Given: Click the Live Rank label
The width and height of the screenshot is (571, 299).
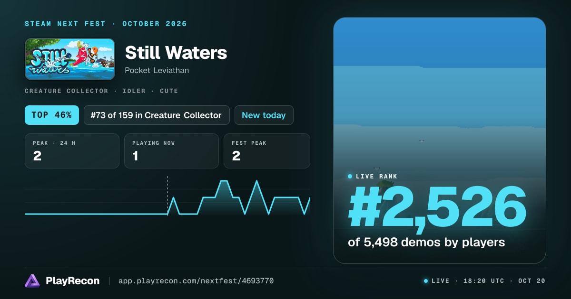Looking at the screenshot, I should point(376,177).
